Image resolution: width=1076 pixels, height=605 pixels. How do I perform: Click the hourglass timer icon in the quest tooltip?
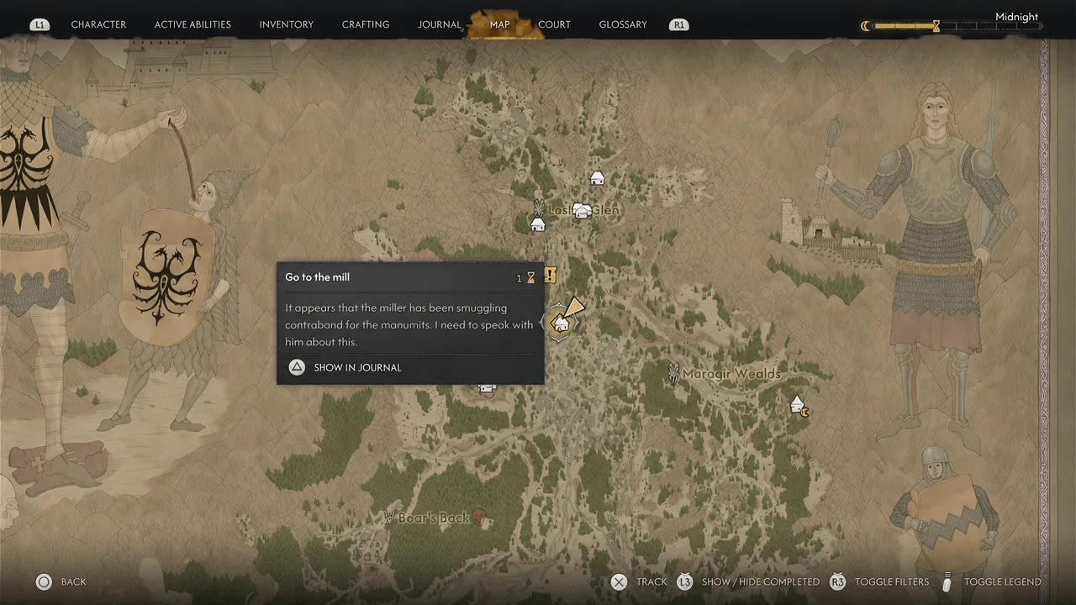(530, 278)
